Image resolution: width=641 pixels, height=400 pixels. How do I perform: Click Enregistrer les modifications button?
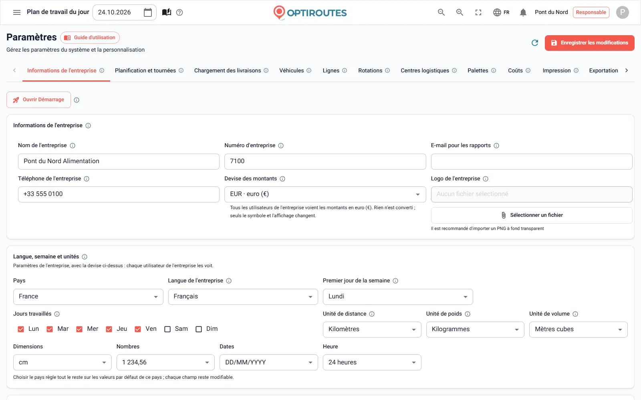tap(589, 43)
